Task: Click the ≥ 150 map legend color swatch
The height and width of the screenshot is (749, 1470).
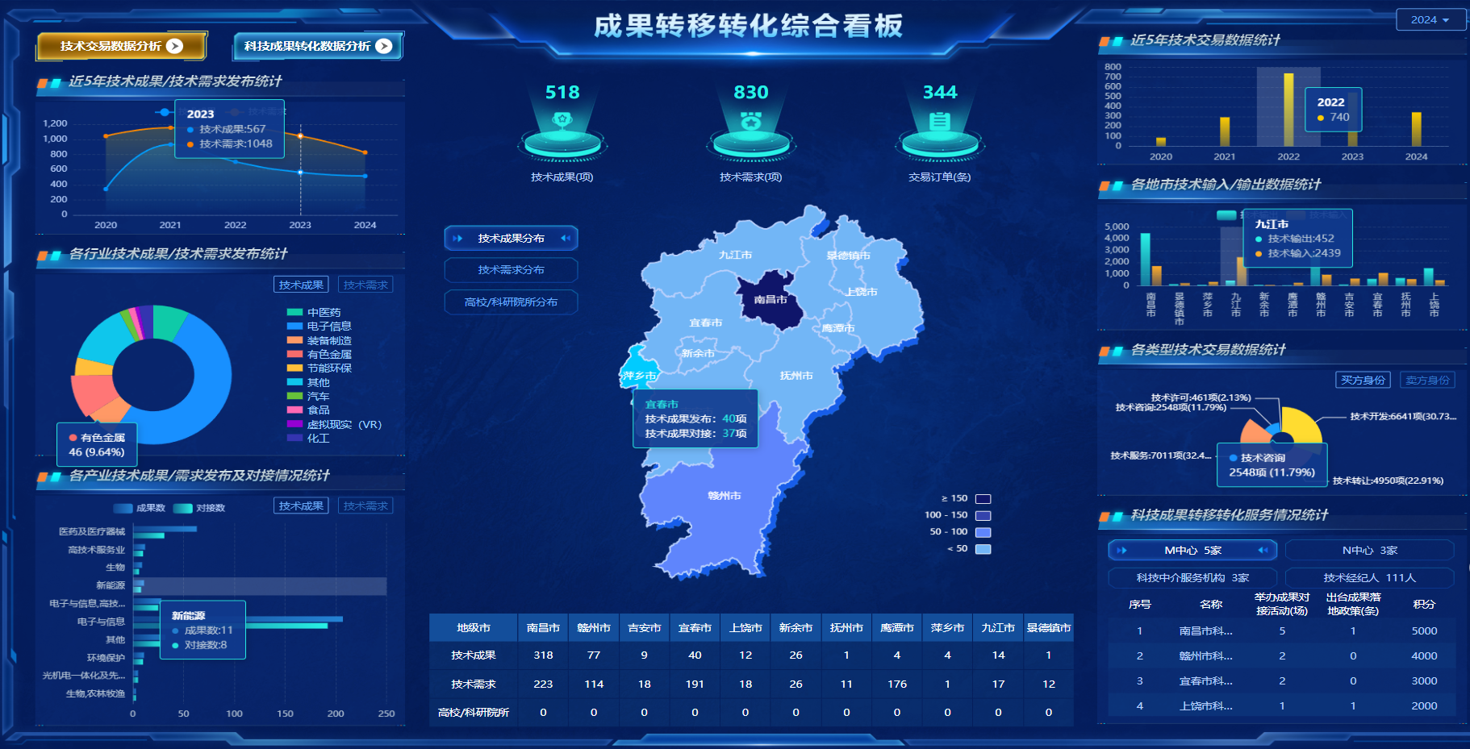Action: [983, 498]
